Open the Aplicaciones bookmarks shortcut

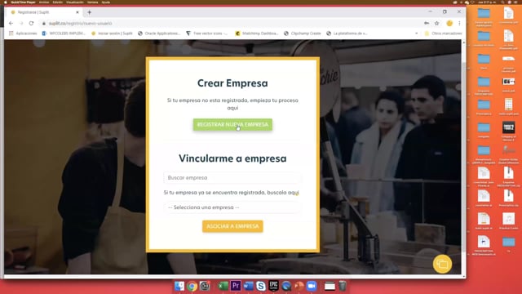23,33
